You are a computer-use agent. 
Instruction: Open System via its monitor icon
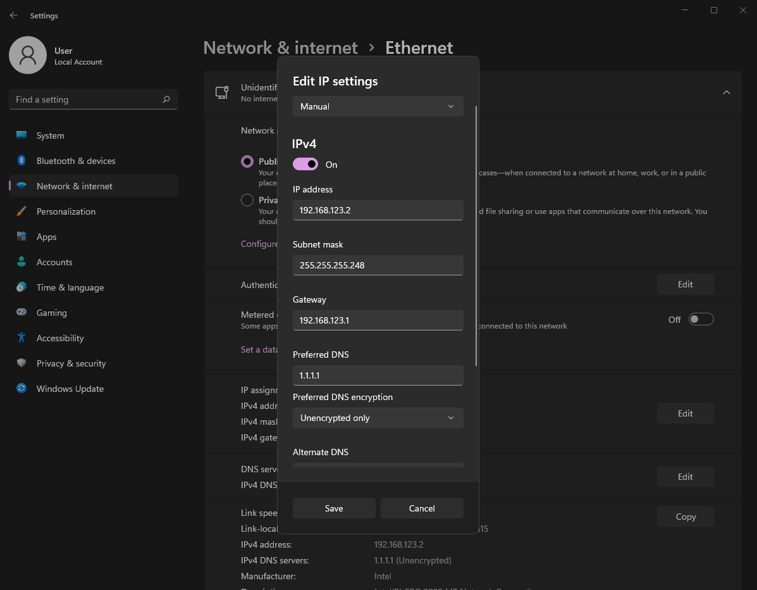22,135
